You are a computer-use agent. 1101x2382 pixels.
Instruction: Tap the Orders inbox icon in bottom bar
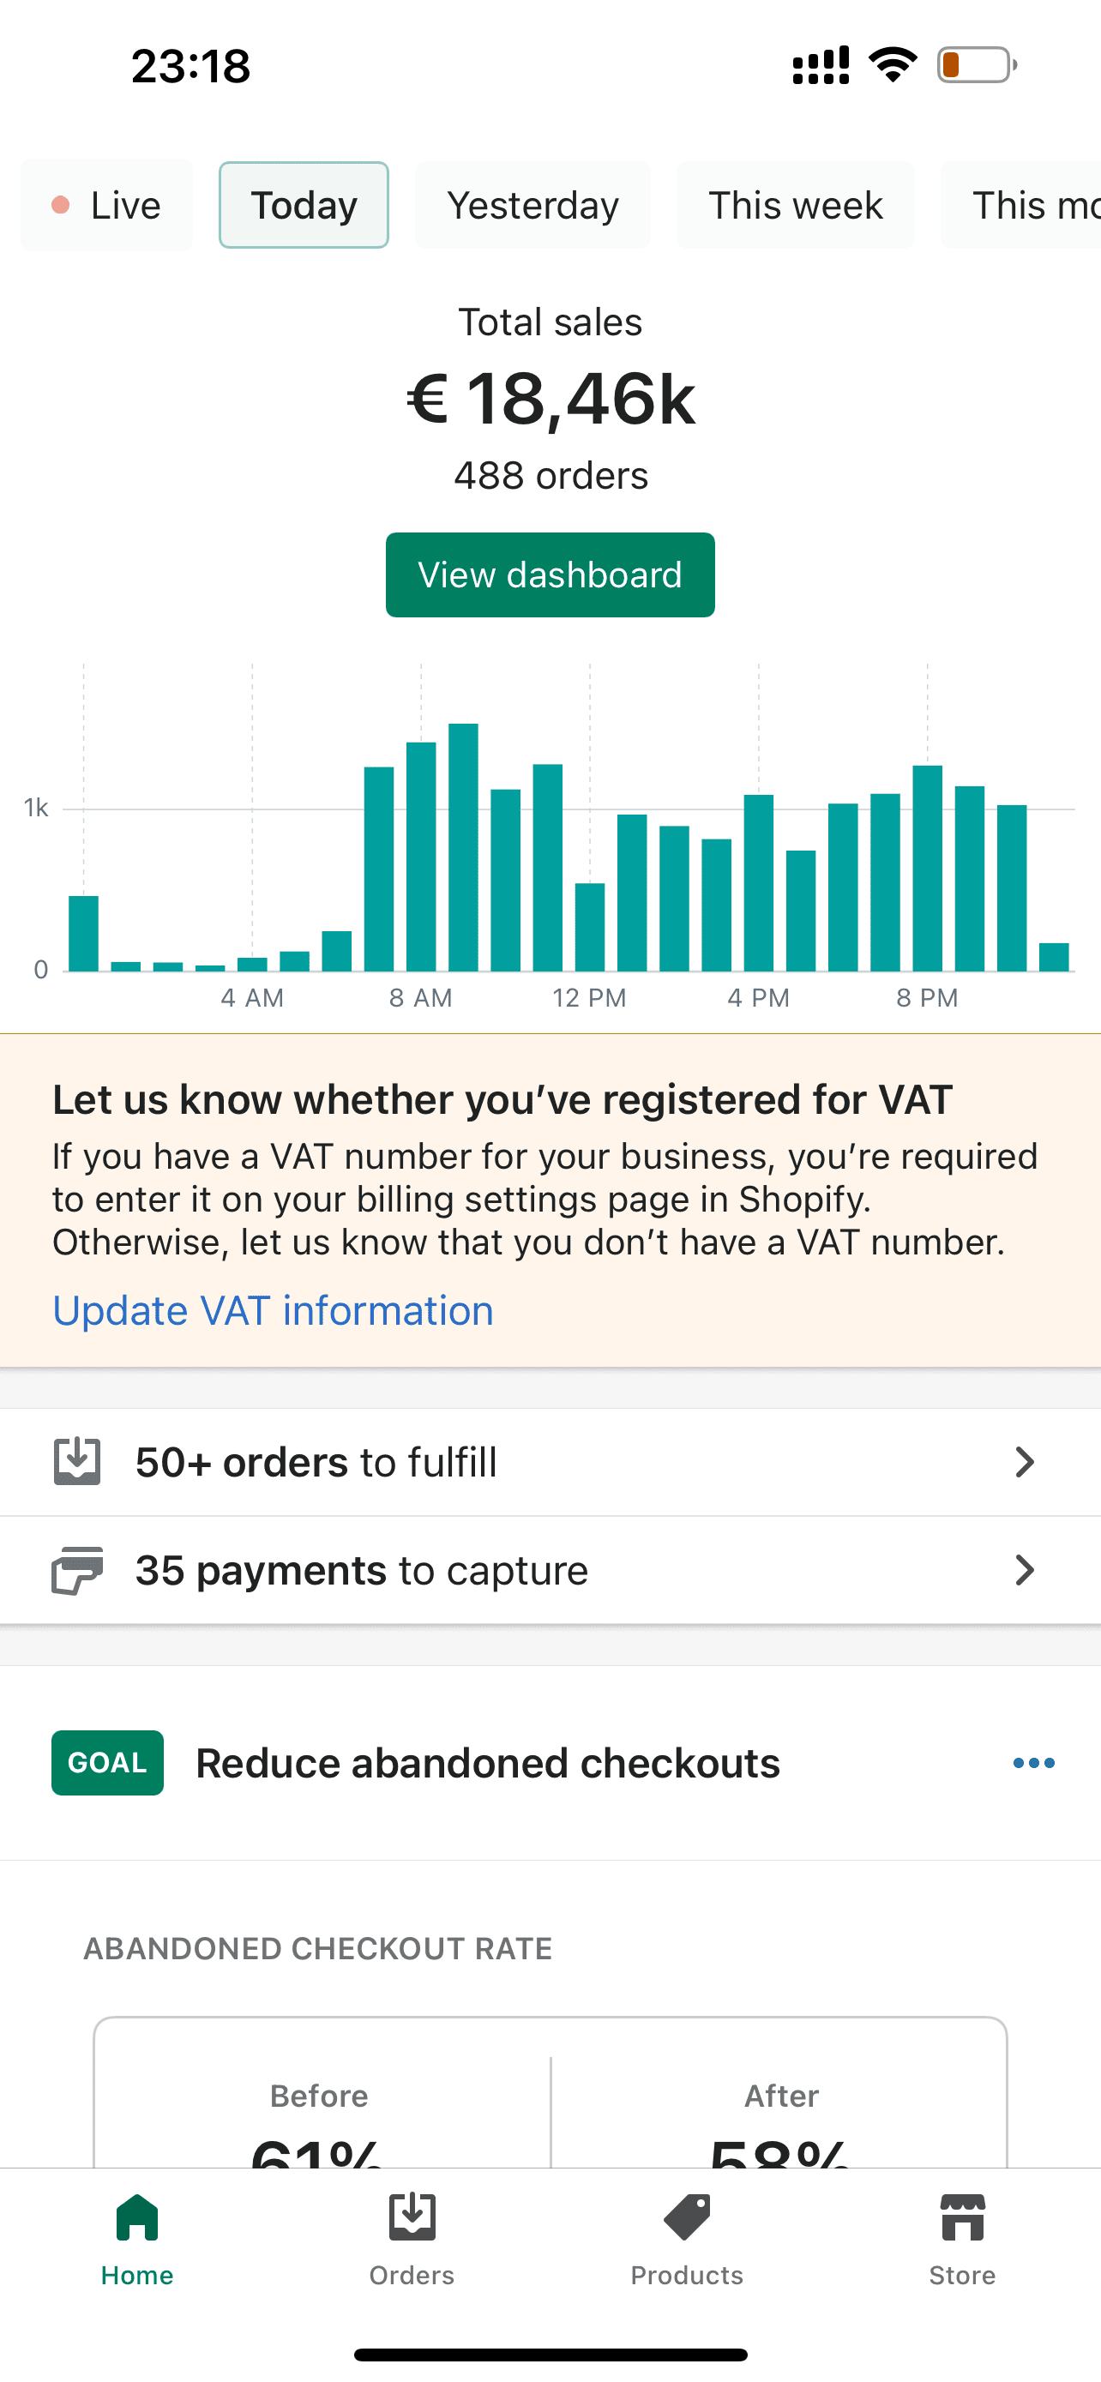click(412, 2218)
